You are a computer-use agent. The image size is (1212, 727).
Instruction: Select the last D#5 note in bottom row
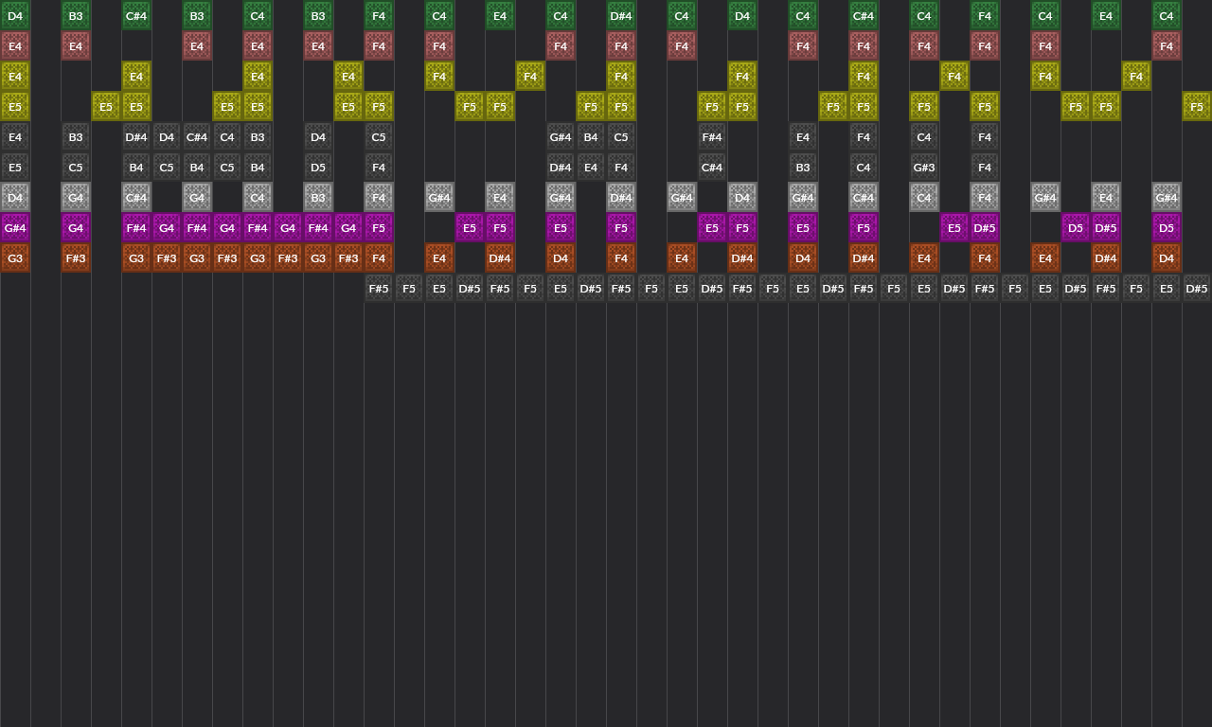[1197, 289]
